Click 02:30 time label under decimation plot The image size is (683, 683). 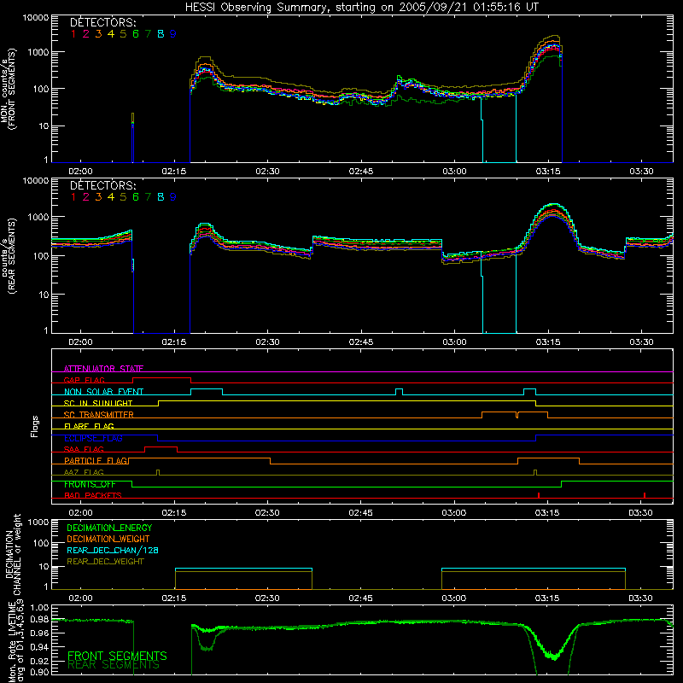pyautogui.click(x=267, y=598)
